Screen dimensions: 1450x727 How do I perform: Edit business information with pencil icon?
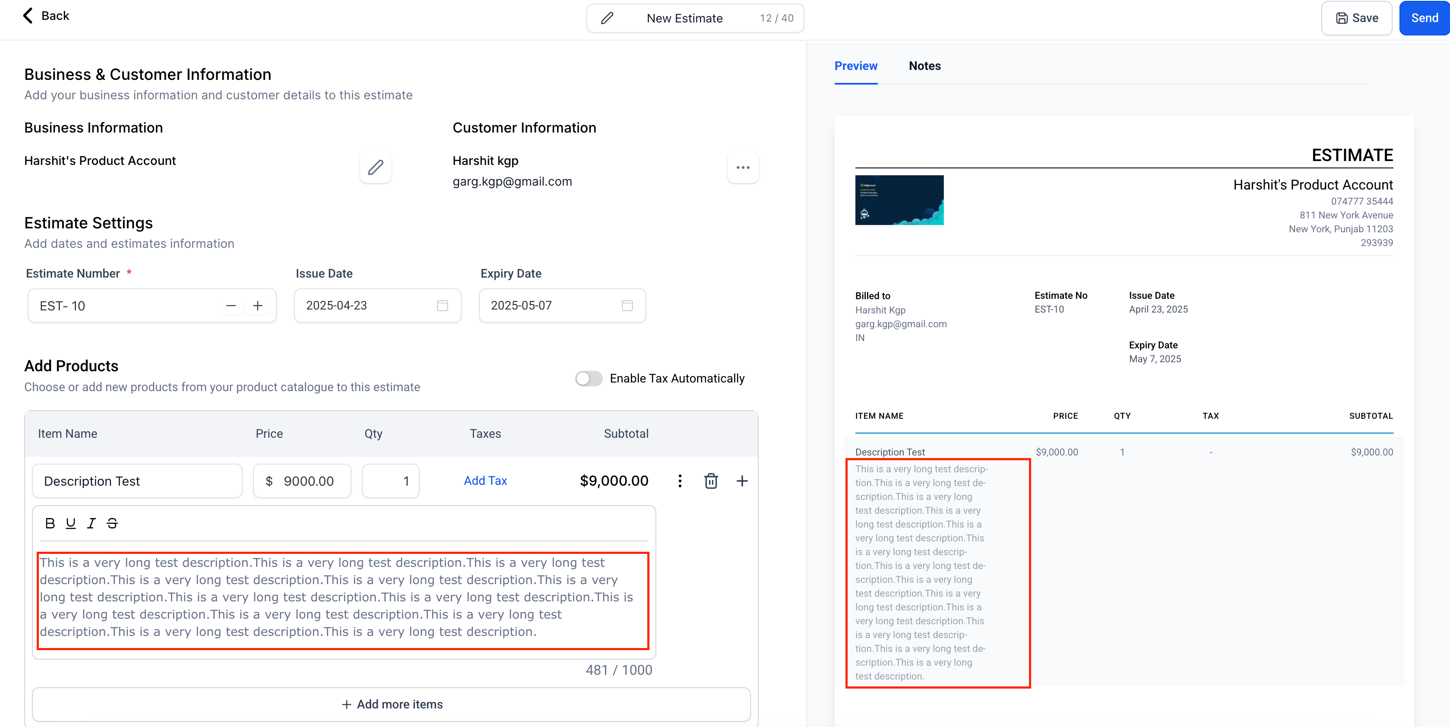[x=375, y=167]
